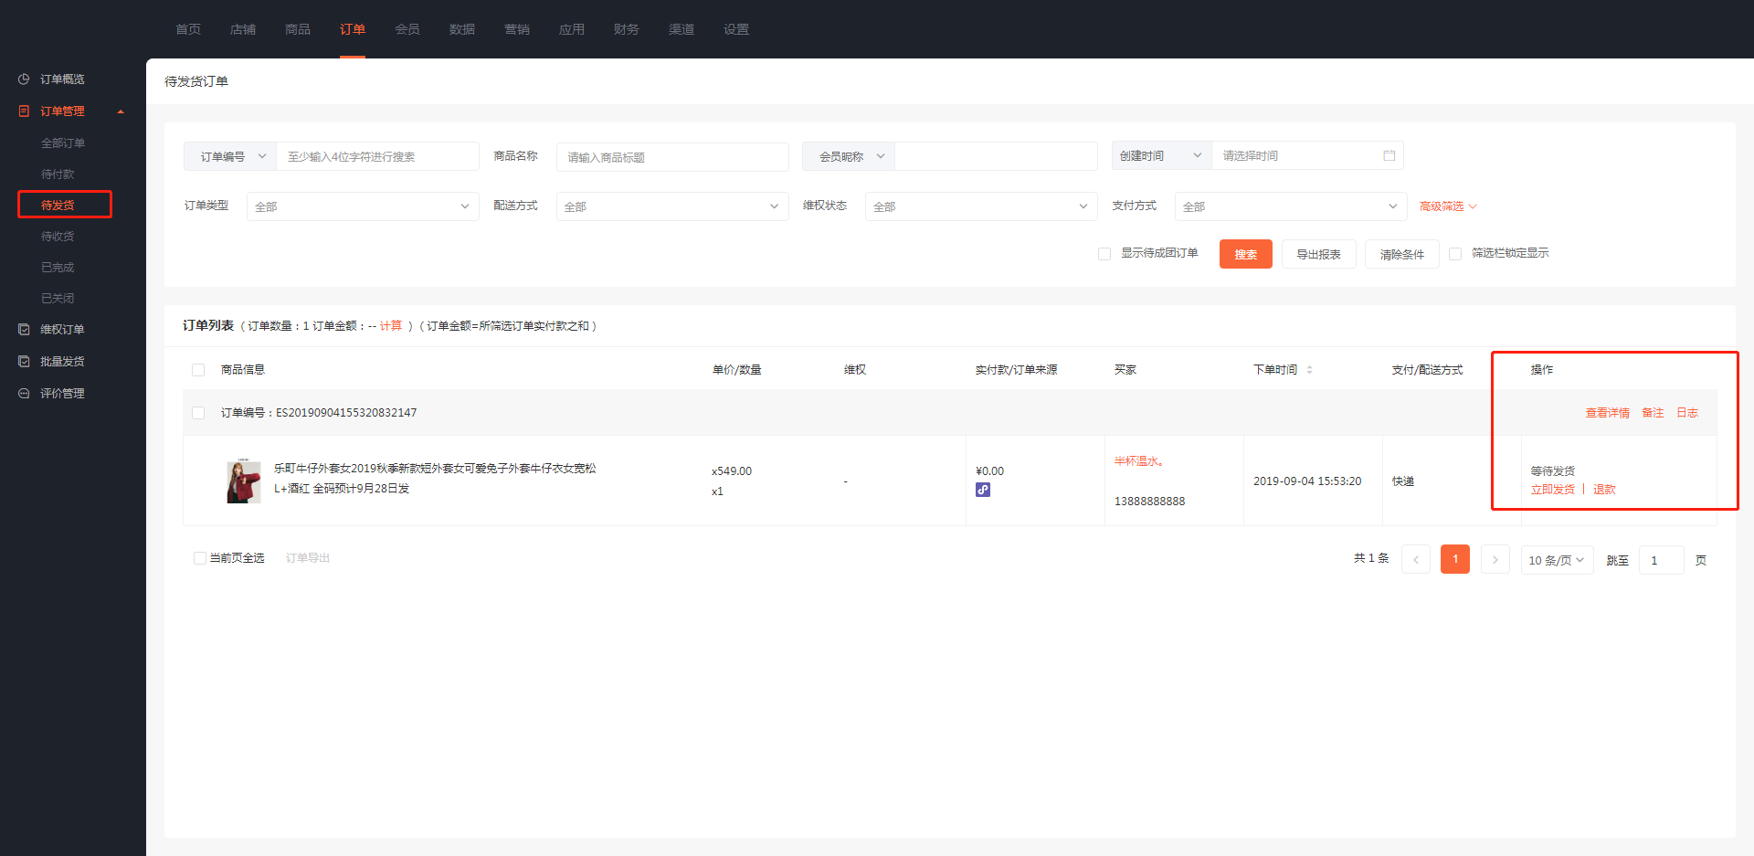This screenshot has width=1754, height=856.
Task: Open the 营销 top menu
Action: pos(517,29)
